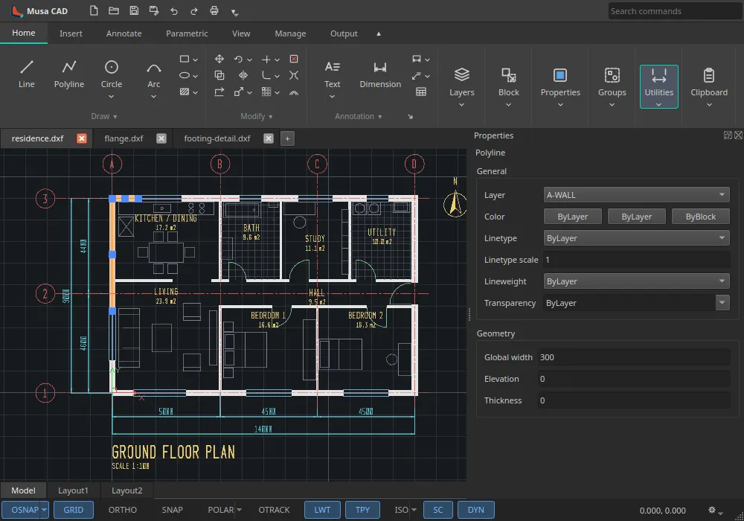Close the residence.dxf tab
Viewport: 744px width, 521px height.
(82, 138)
